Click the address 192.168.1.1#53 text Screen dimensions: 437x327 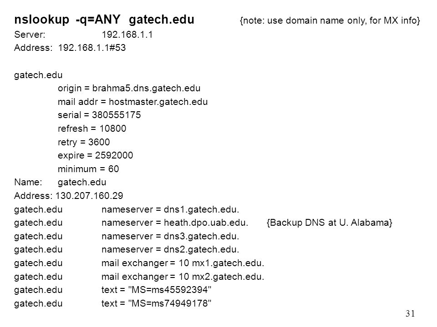pos(91,48)
